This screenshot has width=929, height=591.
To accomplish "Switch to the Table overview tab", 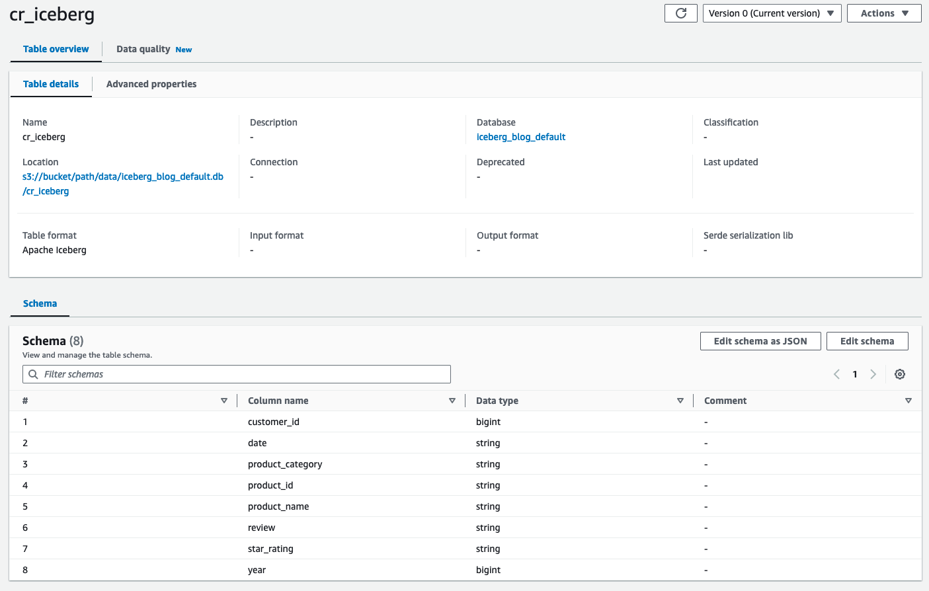I will 56,49.
